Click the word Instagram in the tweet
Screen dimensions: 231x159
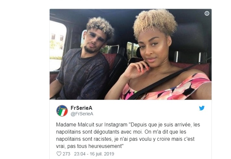(x=116, y=125)
